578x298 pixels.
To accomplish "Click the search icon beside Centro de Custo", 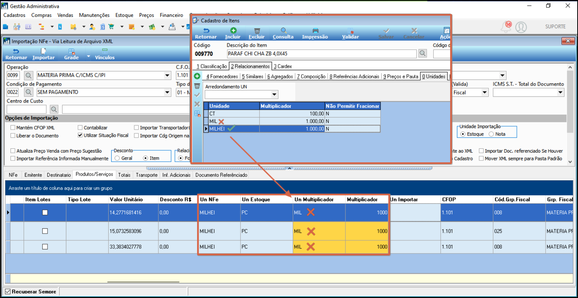I will (54, 109).
